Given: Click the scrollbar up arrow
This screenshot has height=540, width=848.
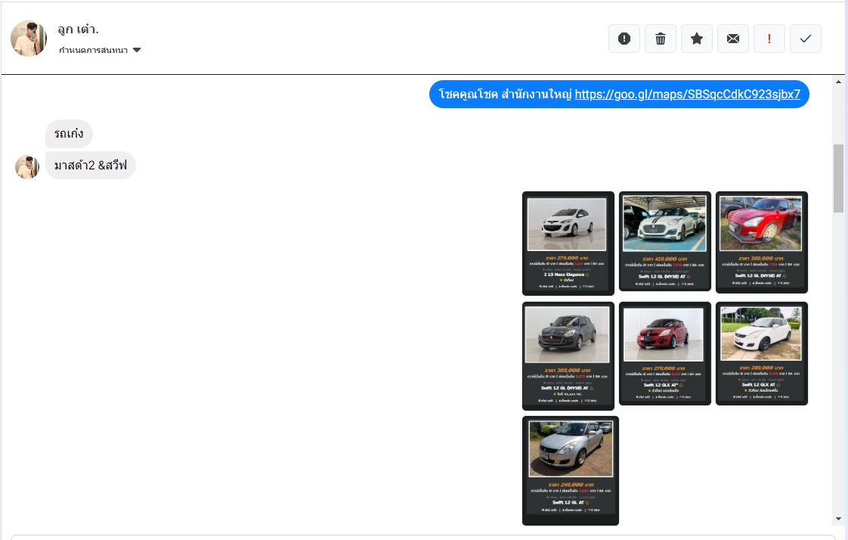Looking at the screenshot, I should 838,81.
